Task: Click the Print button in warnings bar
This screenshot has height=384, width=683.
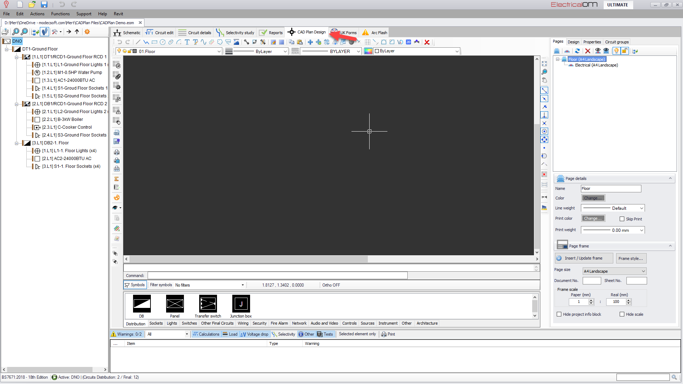Action: point(388,334)
